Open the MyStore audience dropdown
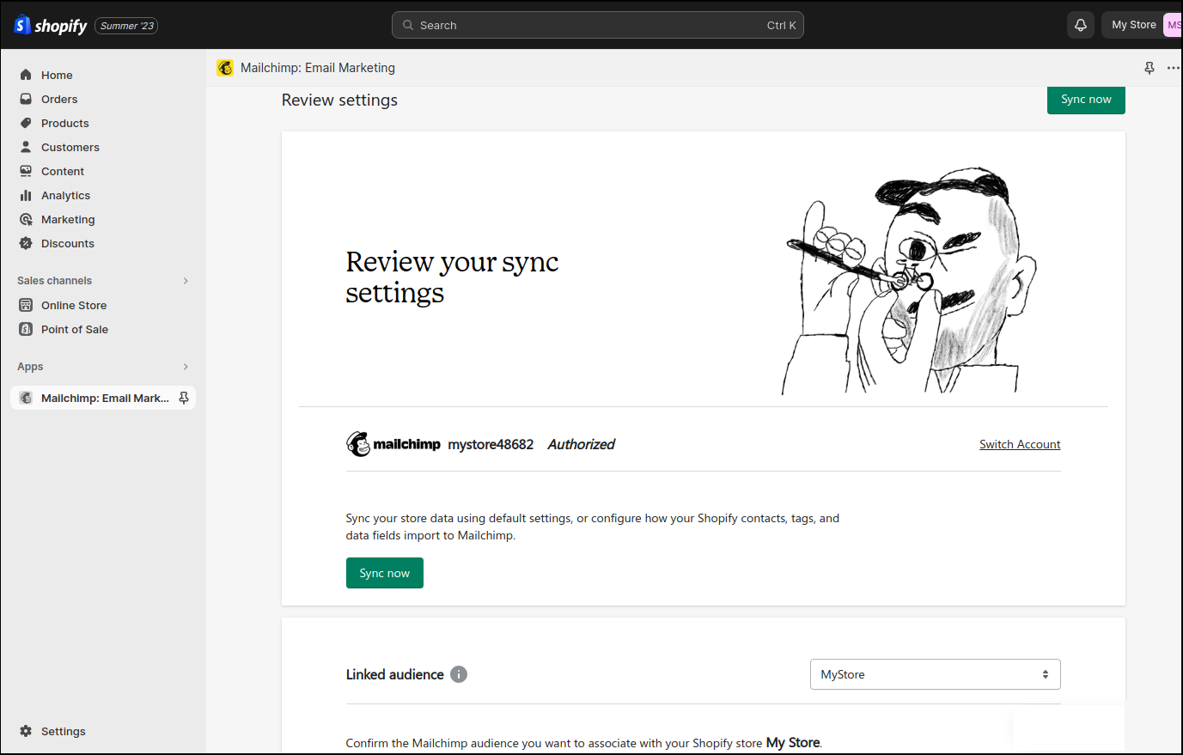The width and height of the screenshot is (1183, 755). tap(935, 674)
